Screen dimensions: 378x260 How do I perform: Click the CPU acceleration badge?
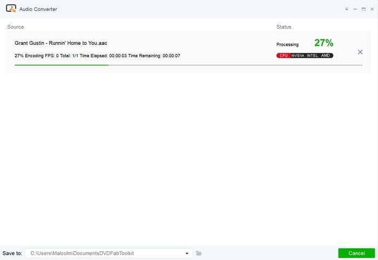[x=283, y=56]
